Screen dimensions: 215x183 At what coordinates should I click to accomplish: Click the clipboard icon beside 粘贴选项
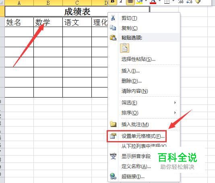pos(113,37)
